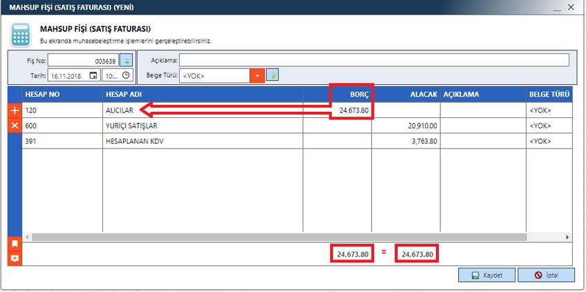Open the calendar picker in Tarih field

93,75
